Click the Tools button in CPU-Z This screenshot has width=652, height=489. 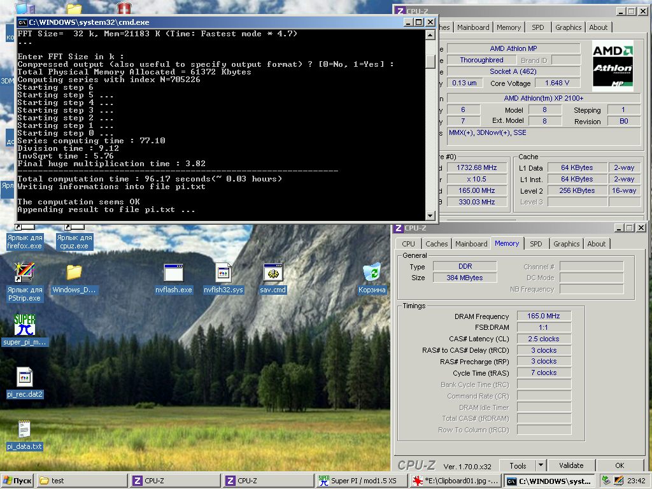pos(518,465)
